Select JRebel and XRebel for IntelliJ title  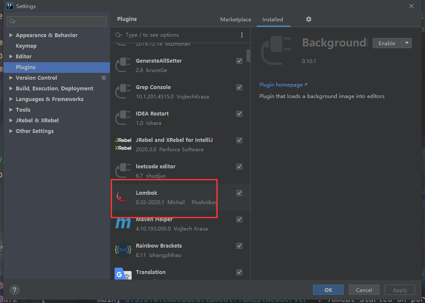(x=174, y=140)
